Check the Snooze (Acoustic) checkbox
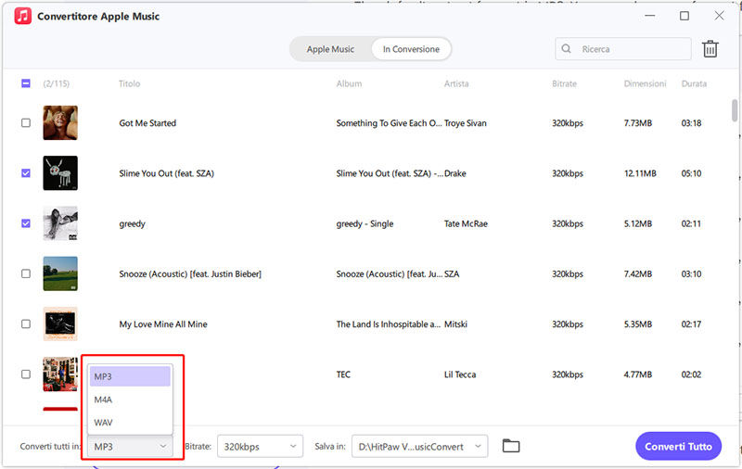Screen dimensions: 742x469 [26, 273]
